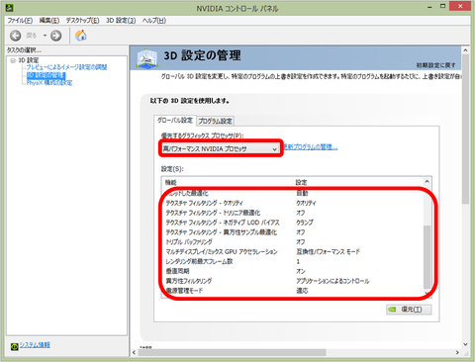Click the アプリケーションによるコントロール value
This screenshot has width=475, height=362.
point(332,281)
